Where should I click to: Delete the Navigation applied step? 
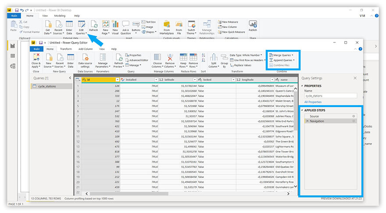(x=307, y=121)
